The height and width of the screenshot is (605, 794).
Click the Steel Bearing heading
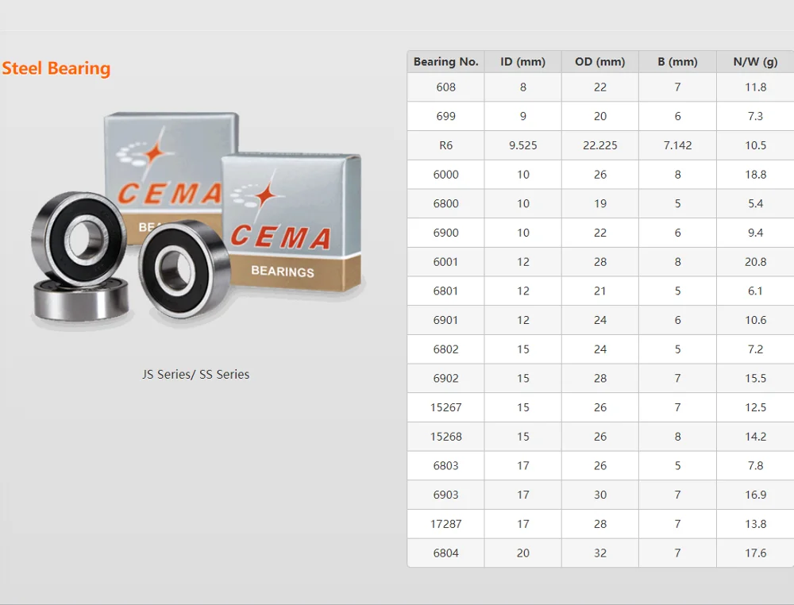point(56,68)
